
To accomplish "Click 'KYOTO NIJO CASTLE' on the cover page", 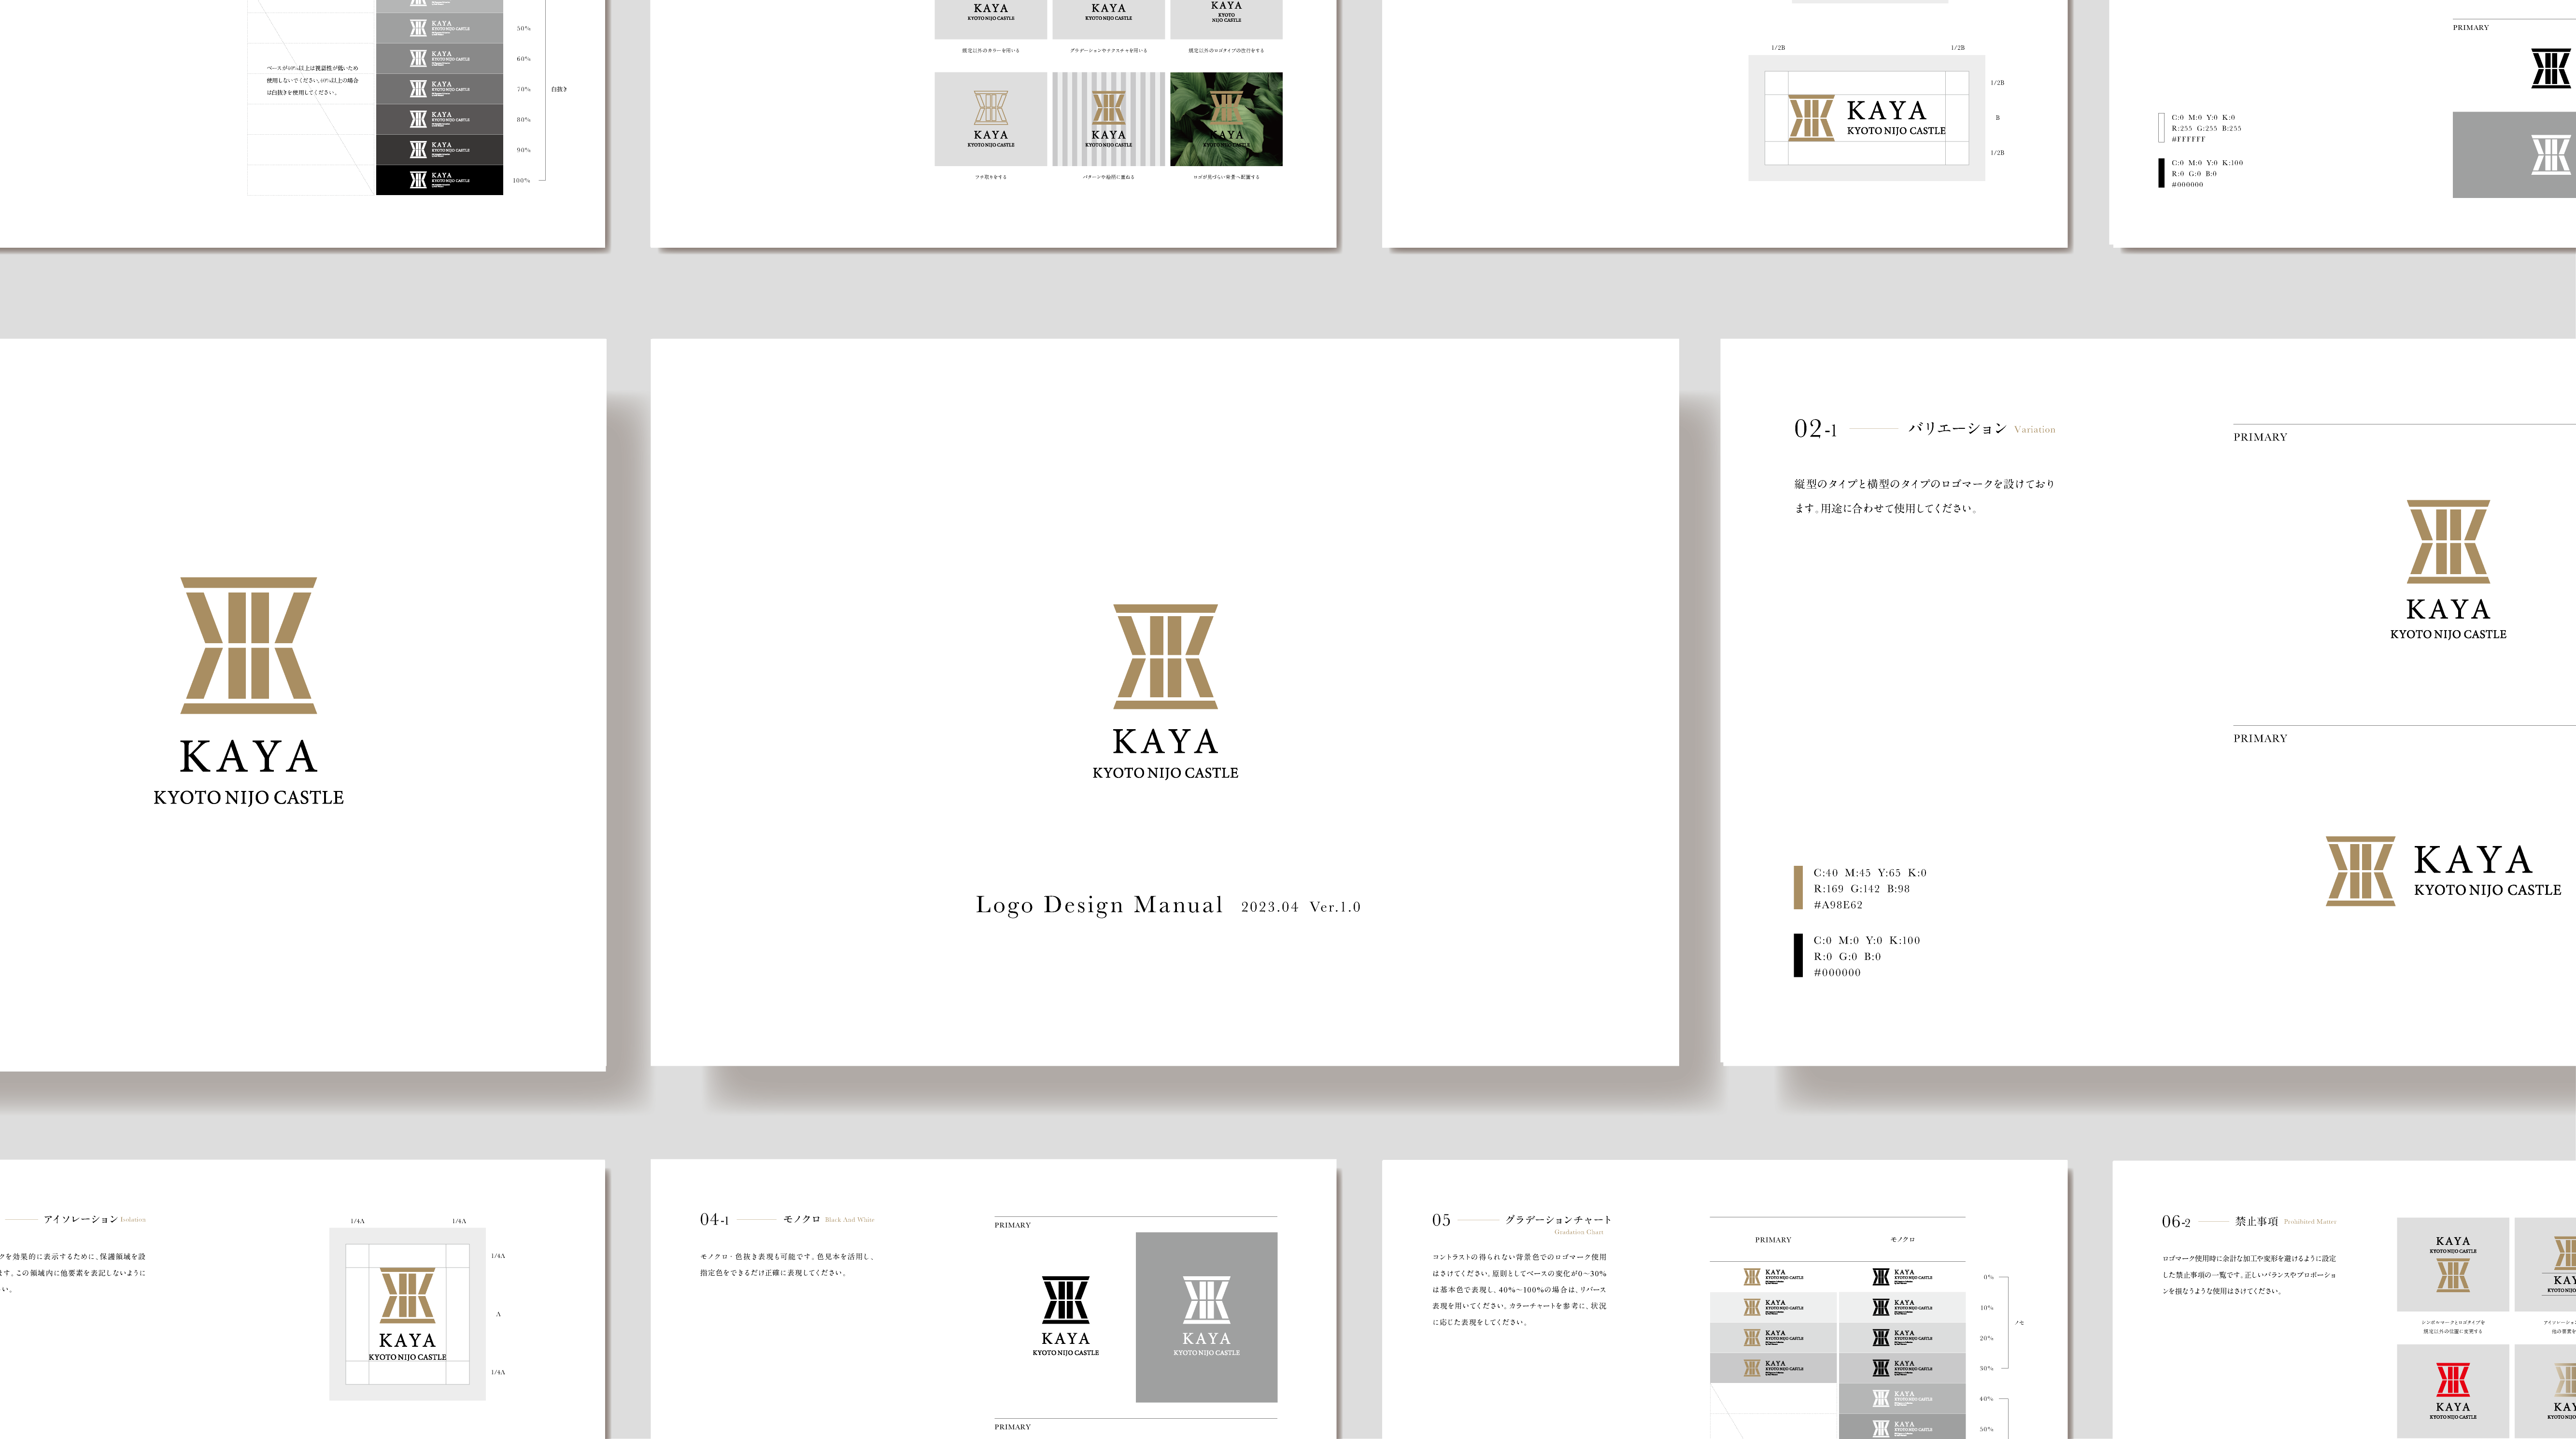I will point(1165,773).
